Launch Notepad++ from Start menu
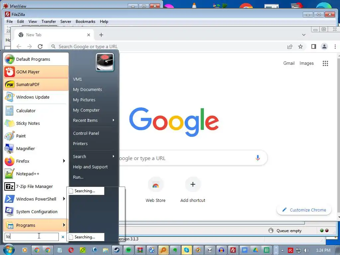This screenshot has height=255, width=340. (36, 174)
